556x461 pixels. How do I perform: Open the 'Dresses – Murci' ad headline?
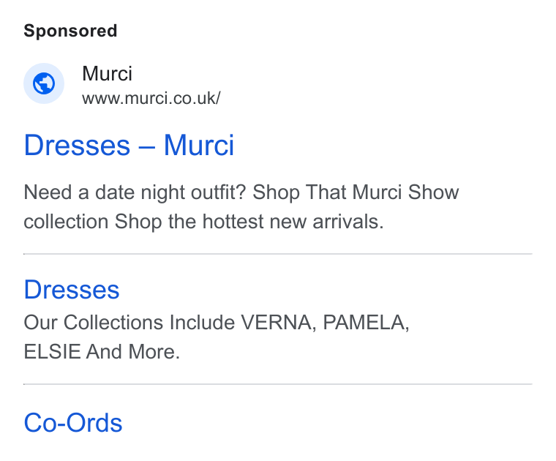[129, 145]
